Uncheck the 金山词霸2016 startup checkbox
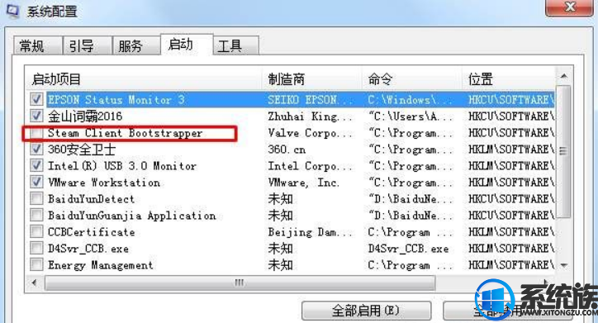Image resolution: width=598 pixels, height=323 pixels. coord(36,116)
